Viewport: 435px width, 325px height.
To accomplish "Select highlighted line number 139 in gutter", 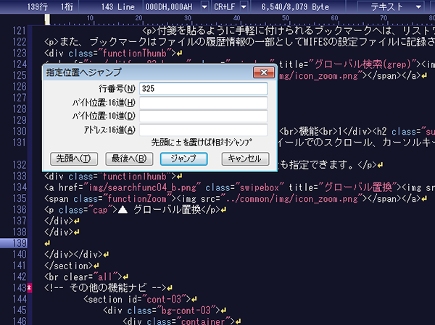I will [x=17, y=243].
